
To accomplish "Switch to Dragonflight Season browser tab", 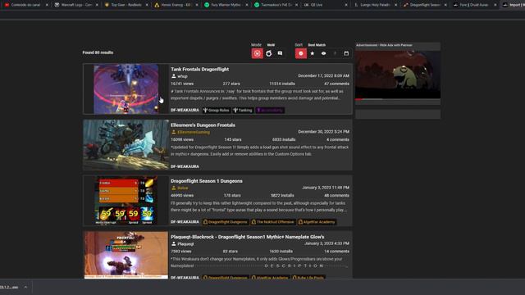I will pyautogui.click(x=425, y=5).
